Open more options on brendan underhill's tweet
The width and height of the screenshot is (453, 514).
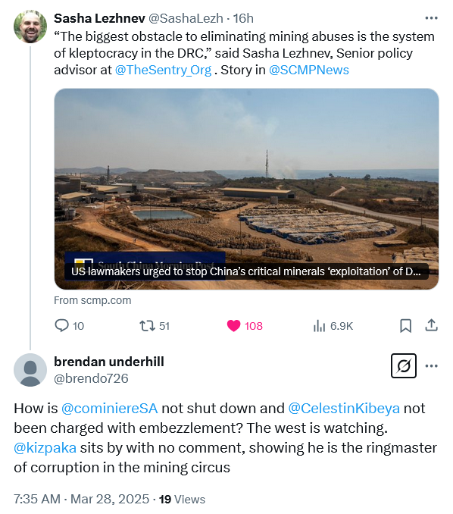pyautogui.click(x=431, y=366)
